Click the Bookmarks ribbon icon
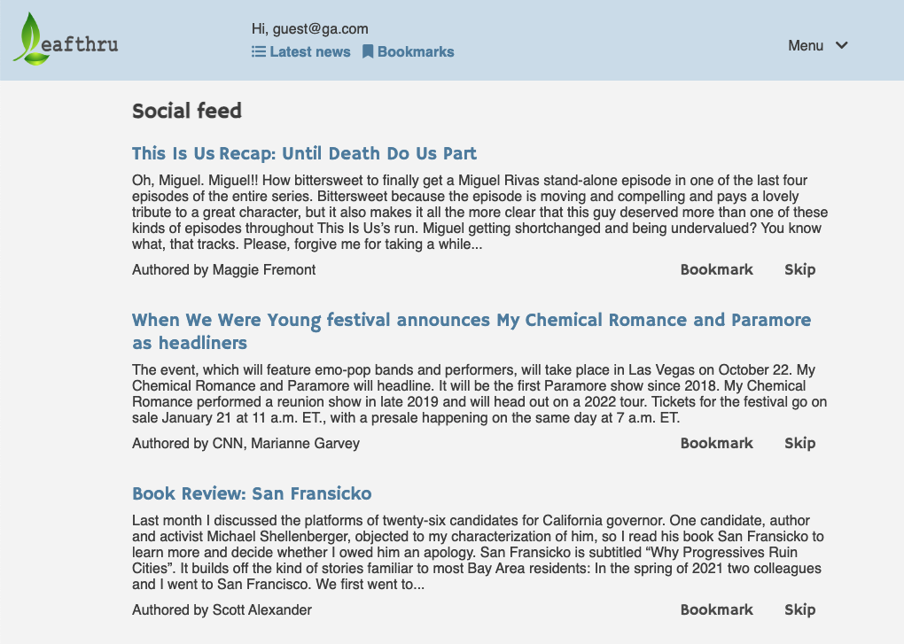This screenshot has height=644, width=904. coord(368,52)
